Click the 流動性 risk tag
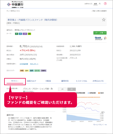113x134 pixels. pos(44,71)
